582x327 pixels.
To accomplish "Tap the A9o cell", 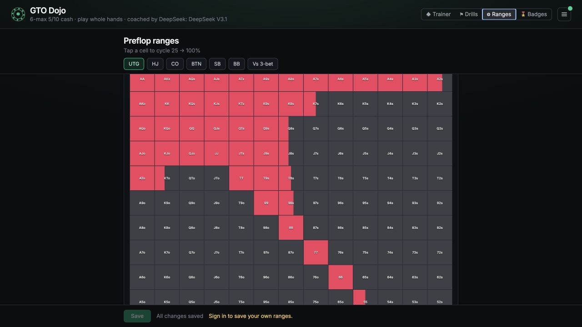I will [x=142, y=203].
